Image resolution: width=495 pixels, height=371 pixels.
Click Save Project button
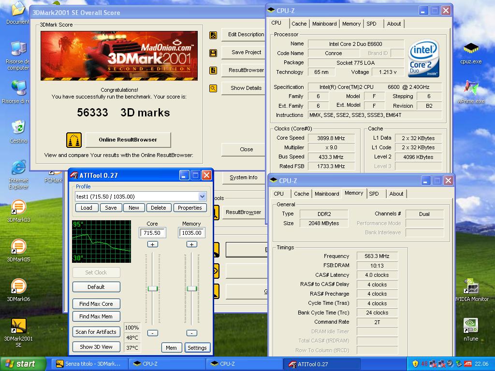(x=244, y=52)
